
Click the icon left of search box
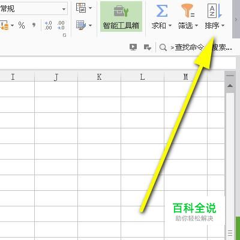click(148, 47)
